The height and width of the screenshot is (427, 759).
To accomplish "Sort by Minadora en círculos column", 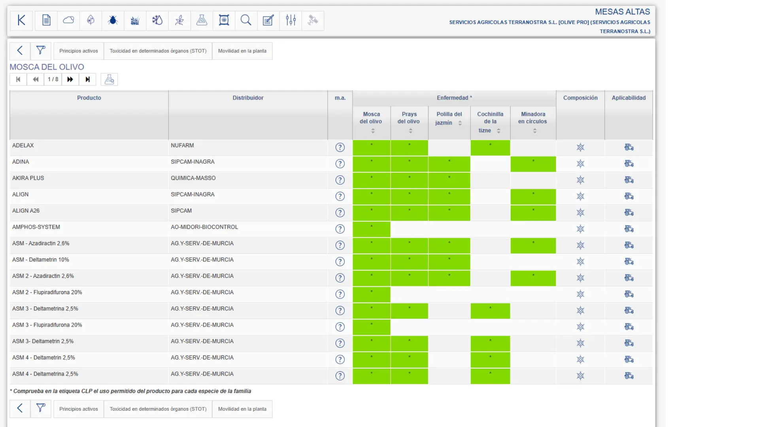I will tap(535, 131).
